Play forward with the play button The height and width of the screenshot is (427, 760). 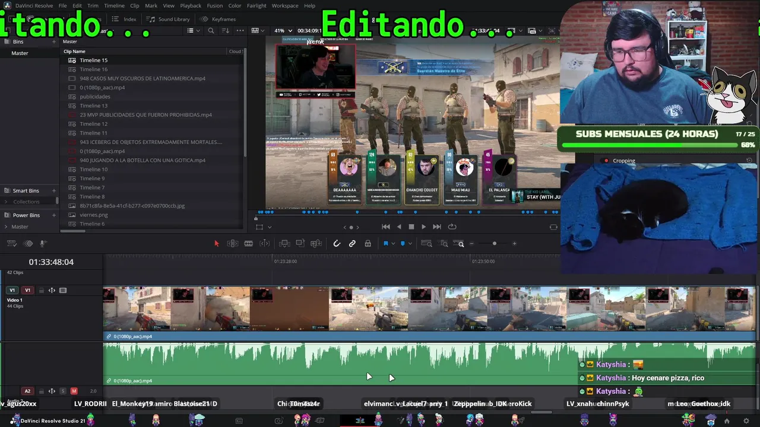[x=423, y=227]
